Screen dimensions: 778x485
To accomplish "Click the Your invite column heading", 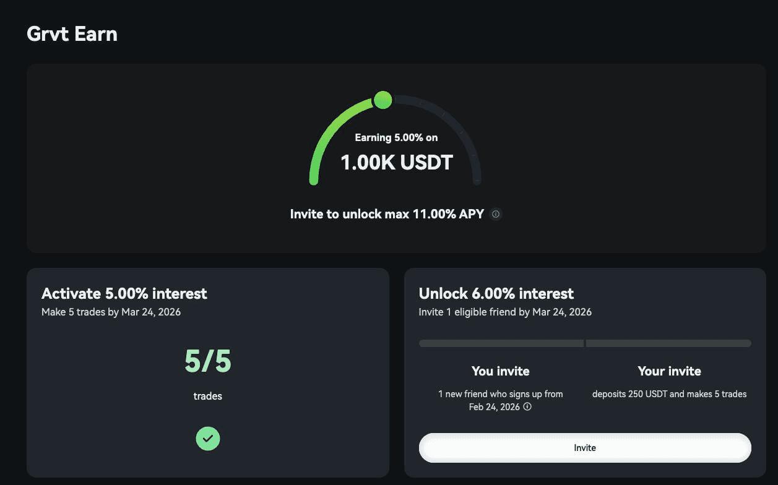I will click(669, 371).
